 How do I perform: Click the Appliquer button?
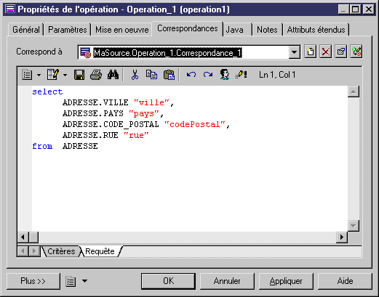pos(286,281)
